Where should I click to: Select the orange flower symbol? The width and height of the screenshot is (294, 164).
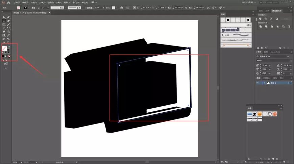(x=275, y=114)
